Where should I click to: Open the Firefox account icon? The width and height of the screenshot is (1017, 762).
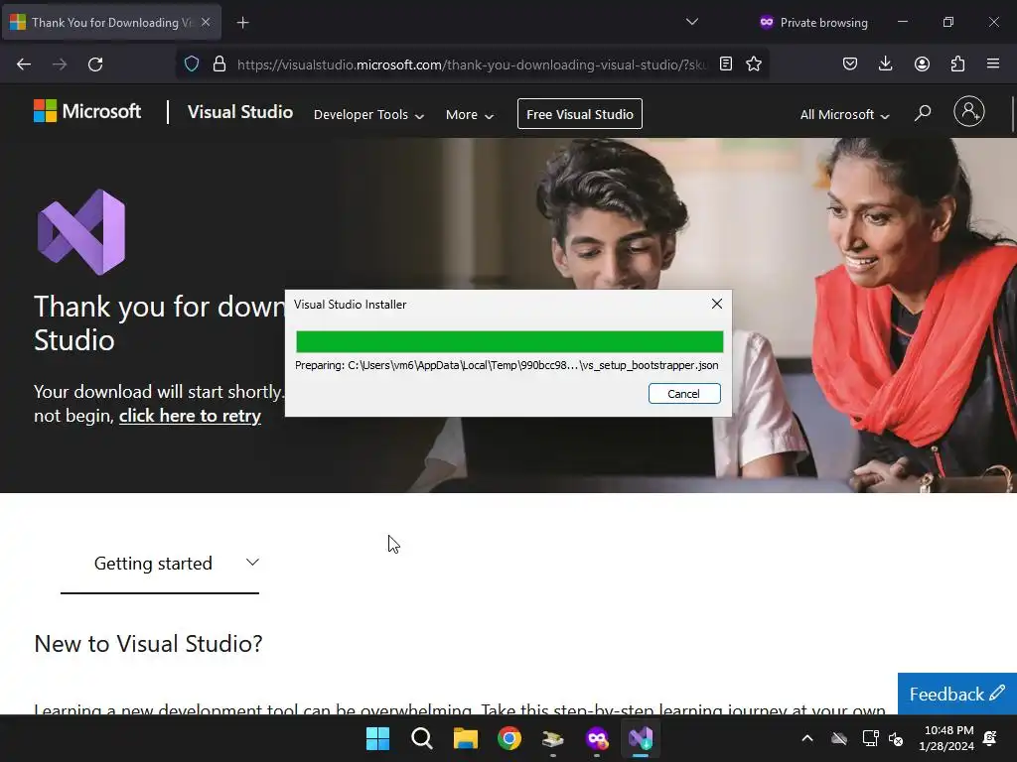pyautogui.click(x=922, y=63)
